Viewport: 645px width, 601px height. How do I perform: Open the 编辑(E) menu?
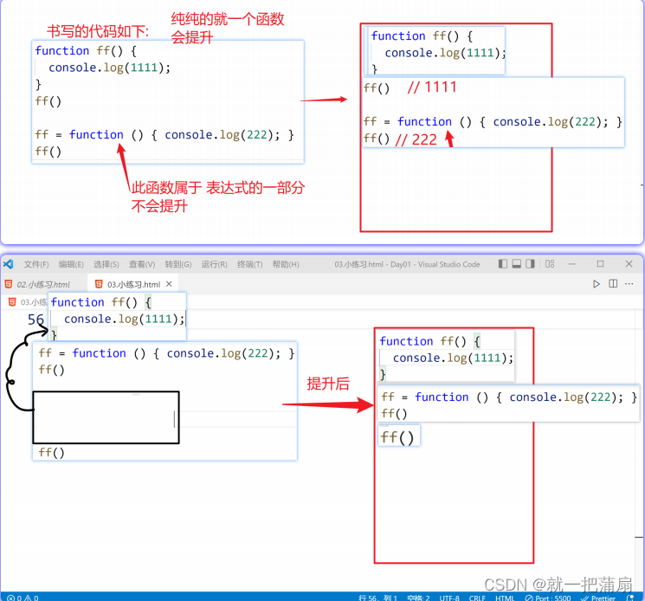[71, 264]
